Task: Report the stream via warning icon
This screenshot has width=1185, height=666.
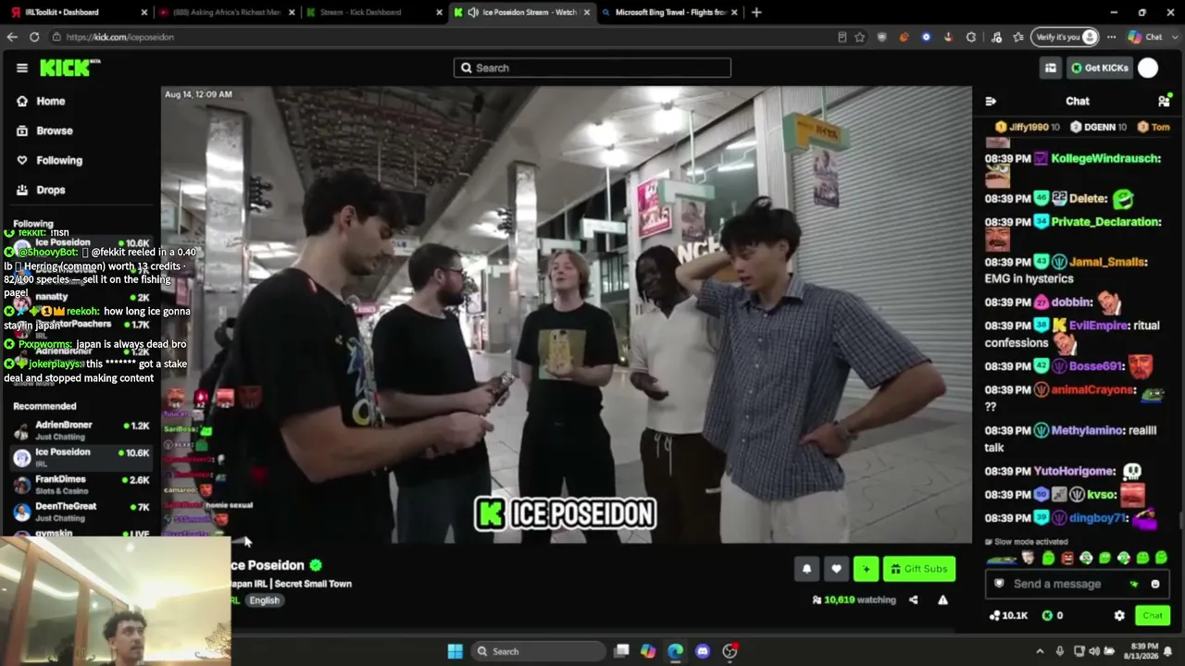Action: tap(942, 599)
